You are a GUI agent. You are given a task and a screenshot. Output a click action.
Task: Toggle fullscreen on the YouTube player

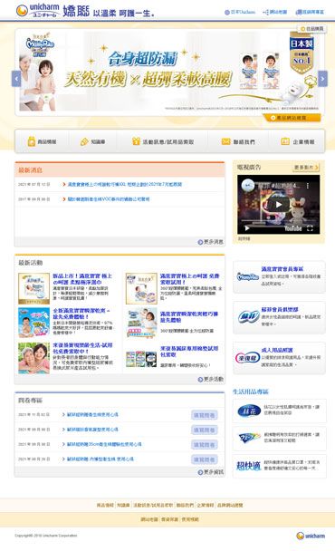[x=310, y=228]
